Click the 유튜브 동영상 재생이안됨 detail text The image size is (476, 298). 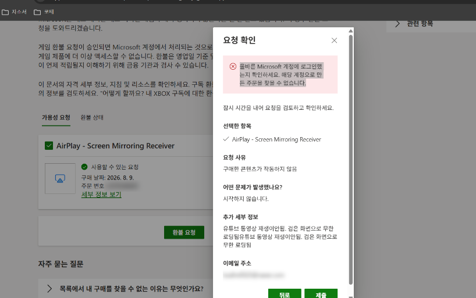(280, 236)
